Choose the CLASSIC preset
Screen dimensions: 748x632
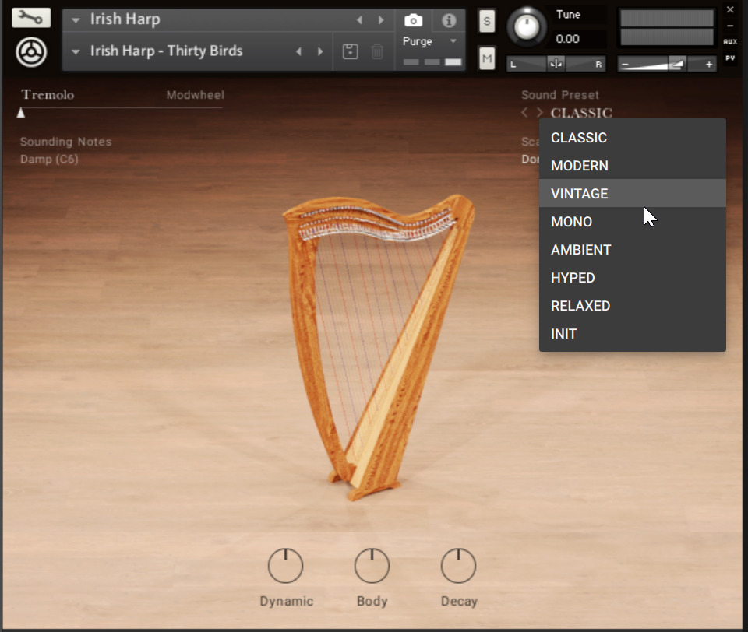click(632, 138)
